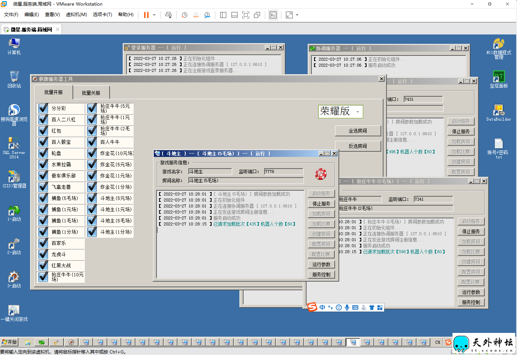Toggle the 百家乐 checkbox
Image resolution: width=517 pixels, height=355 pixels.
[x=43, y=243]
